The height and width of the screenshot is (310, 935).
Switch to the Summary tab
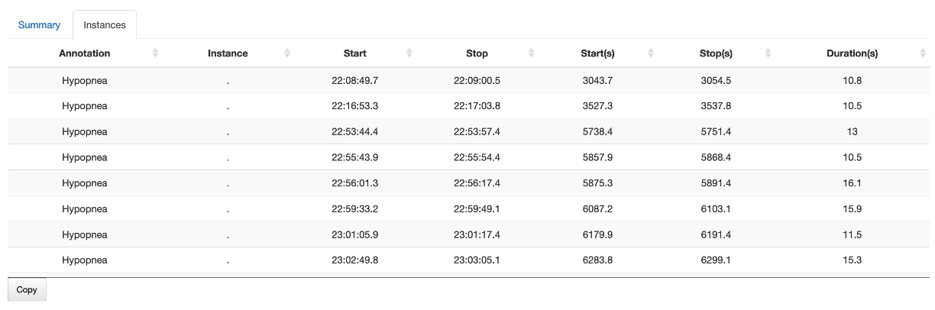pyautogui.click(x=39, y=25)
